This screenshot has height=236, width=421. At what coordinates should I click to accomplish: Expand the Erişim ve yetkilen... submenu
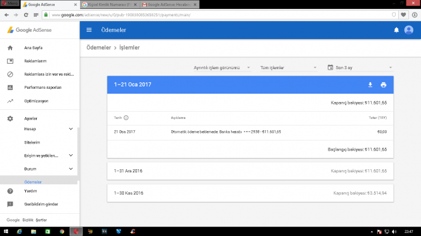pos(71,156)
